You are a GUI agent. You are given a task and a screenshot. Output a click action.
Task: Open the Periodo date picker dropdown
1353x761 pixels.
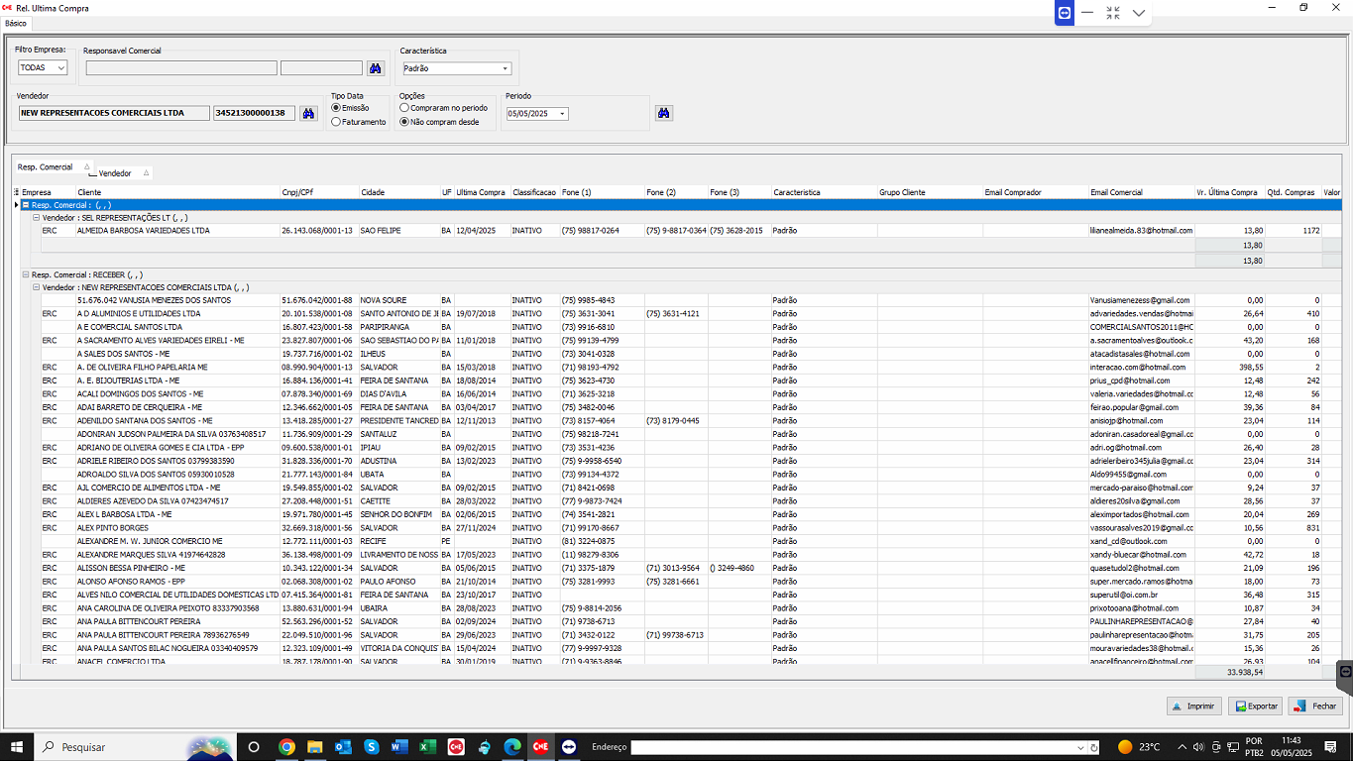[562, 114]
